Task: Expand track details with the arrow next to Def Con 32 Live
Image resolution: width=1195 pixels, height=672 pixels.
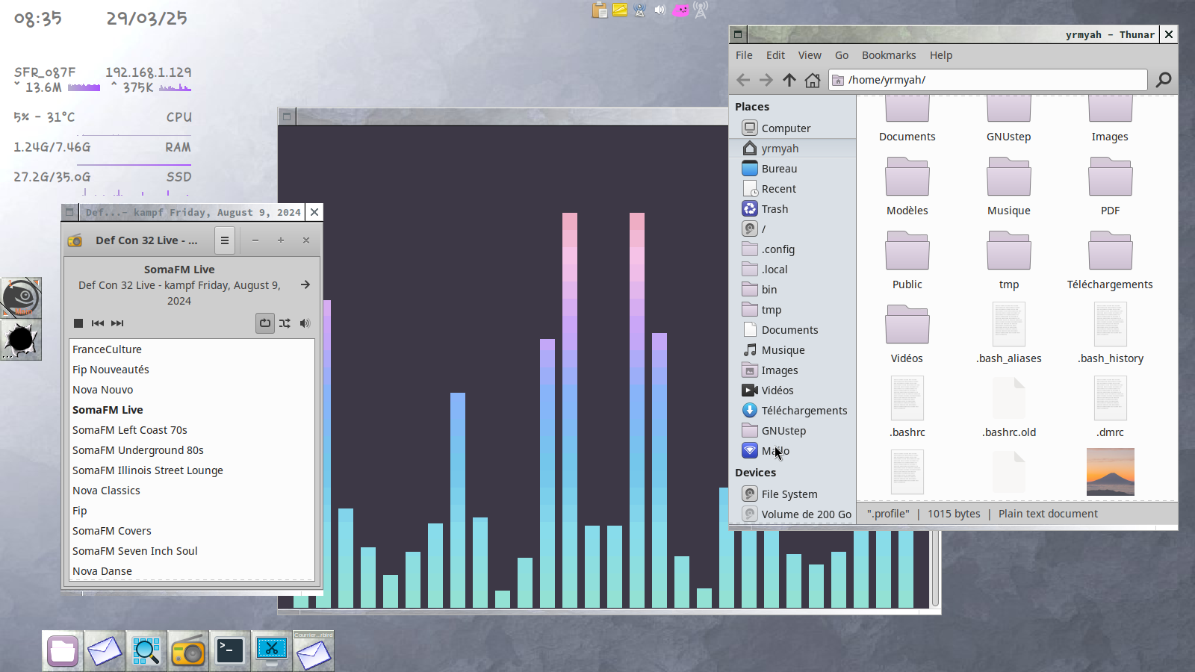Action: 305,284
